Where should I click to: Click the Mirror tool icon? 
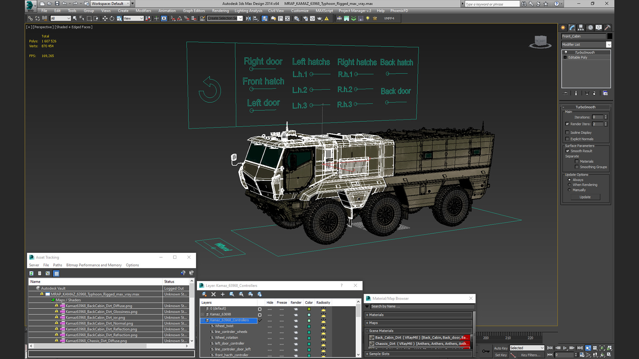(248, 18)
